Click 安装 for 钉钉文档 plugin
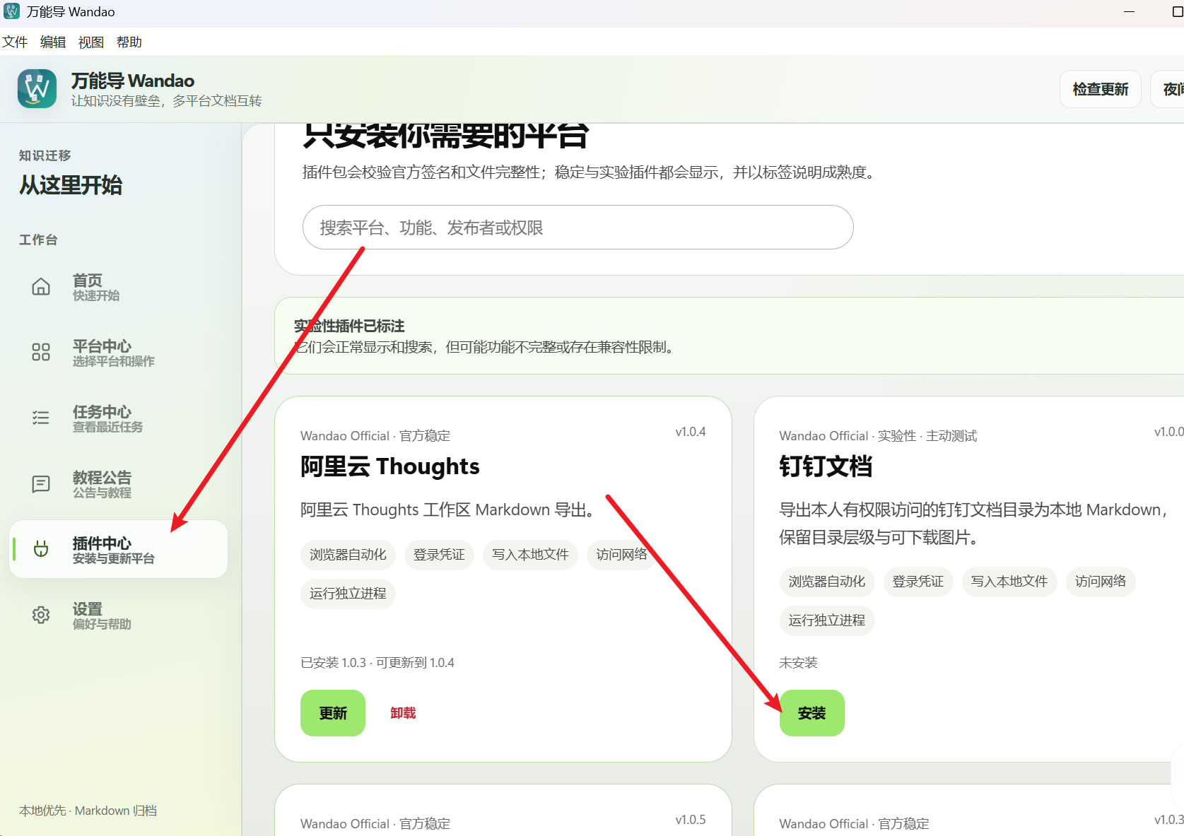Screen dimensions: 1184x836 tap(812, 713)
